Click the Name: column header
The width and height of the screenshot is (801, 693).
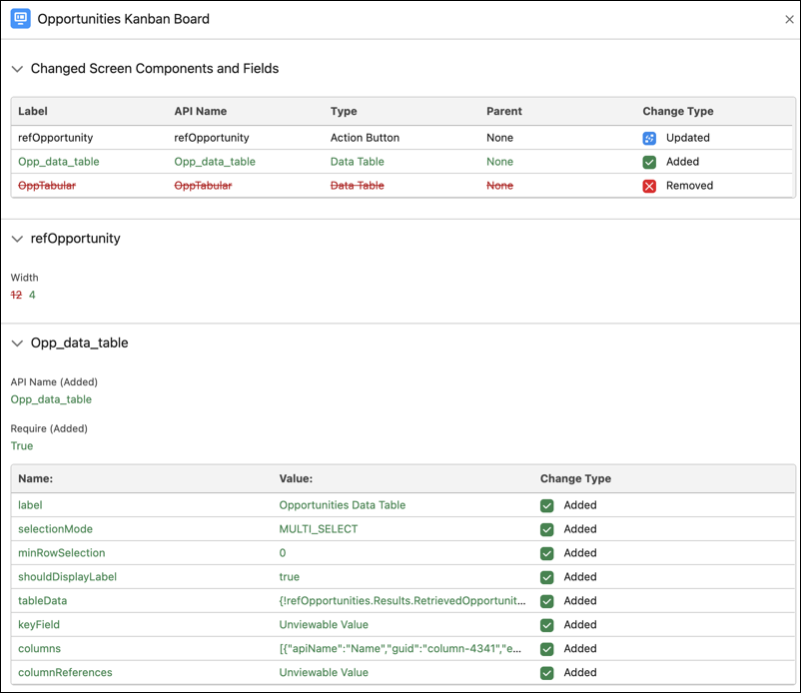click(x=35, y=479)
